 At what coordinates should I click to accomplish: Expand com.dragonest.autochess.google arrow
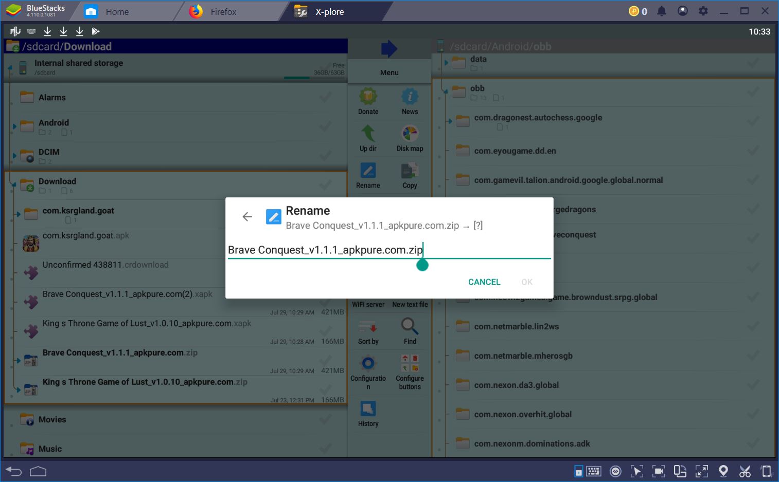point(450,121)
